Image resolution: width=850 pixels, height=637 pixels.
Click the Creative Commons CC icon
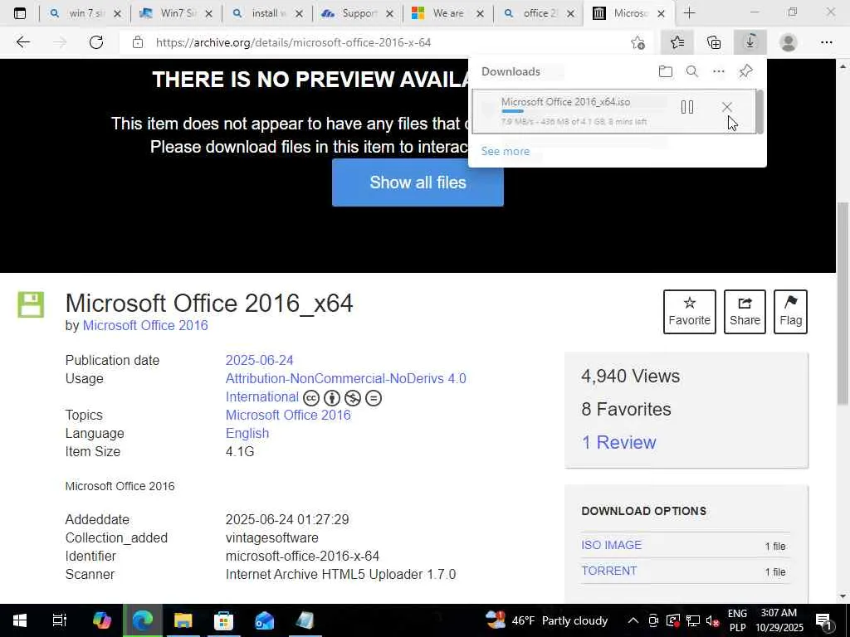pyautogui.click(x=311, y=398)
